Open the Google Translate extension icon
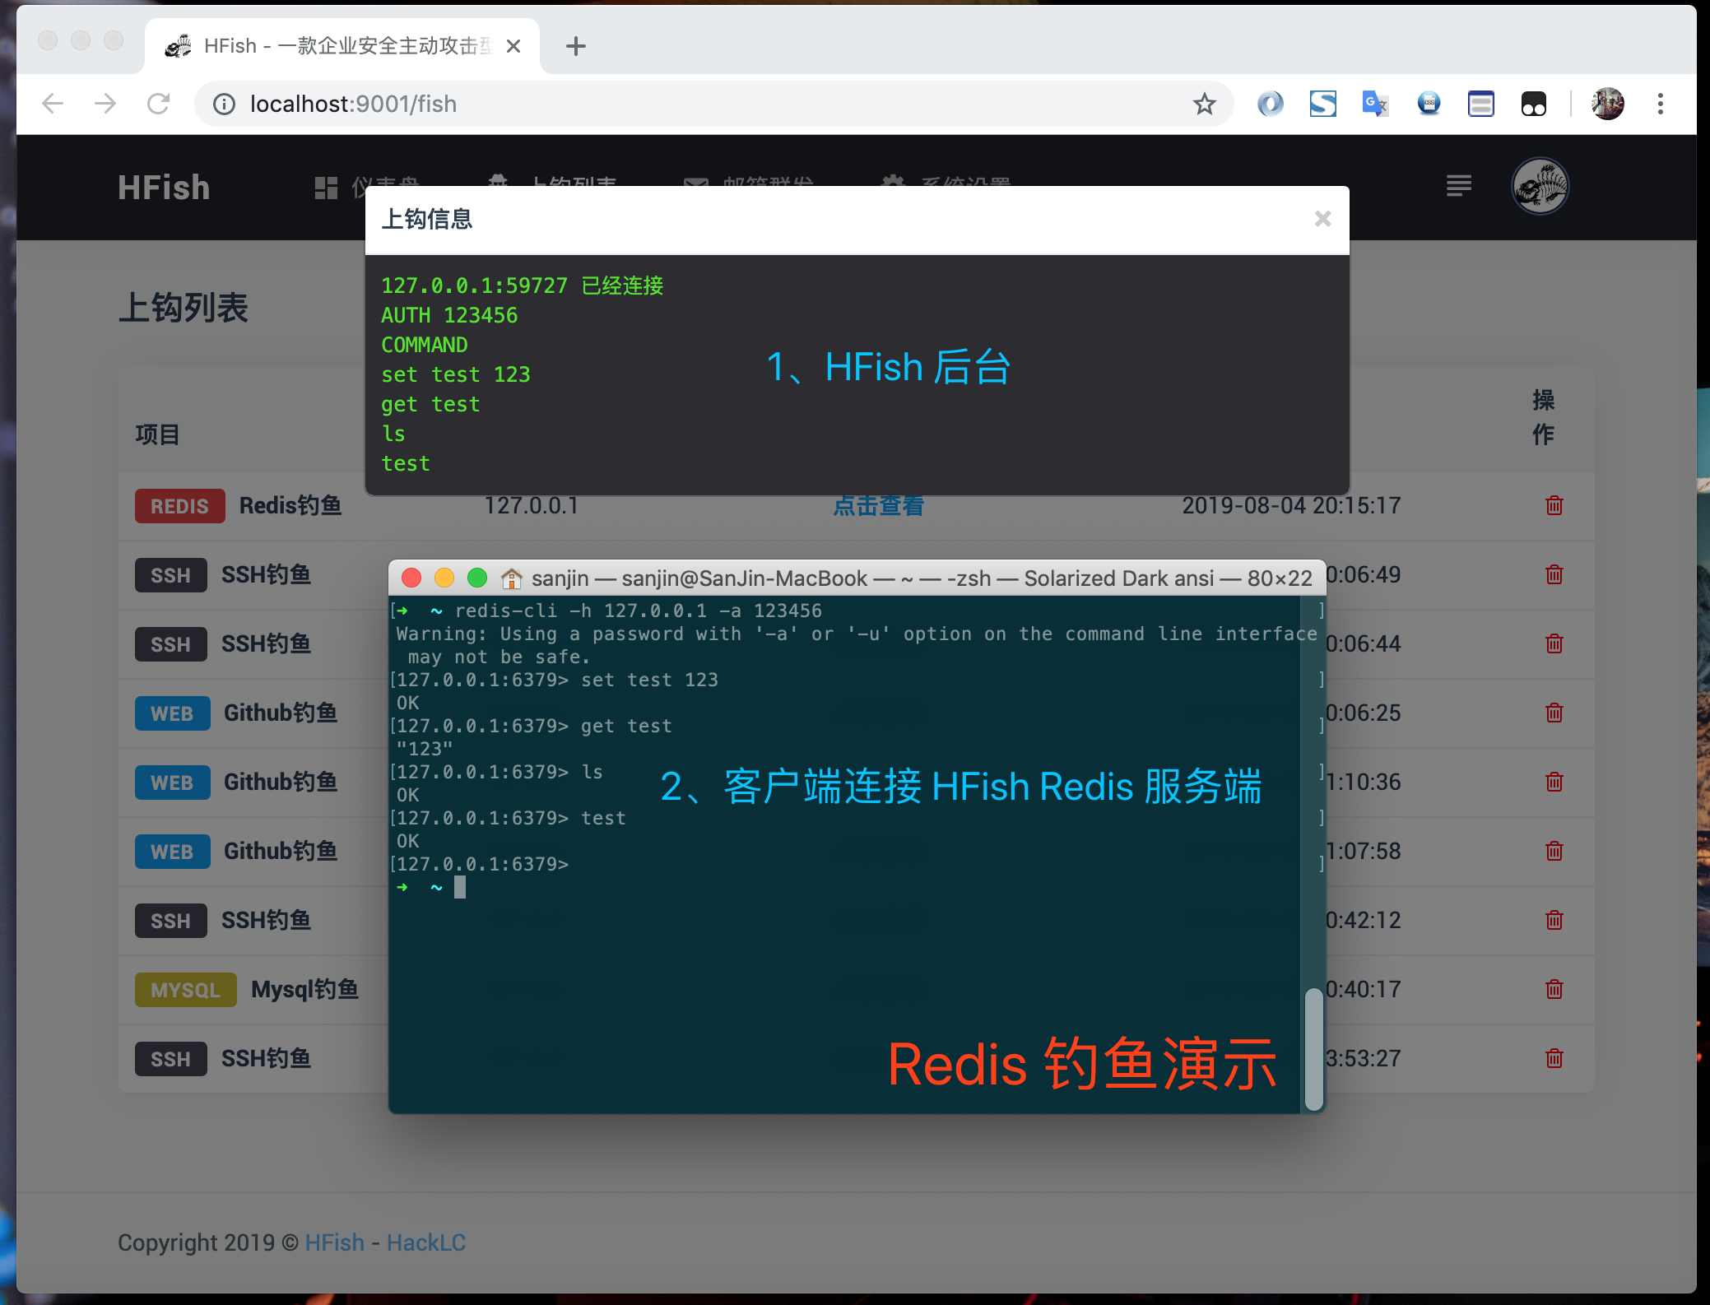Image resolution: width=1710 pixels, height=1305 pixels. [x=1375, y=104]
